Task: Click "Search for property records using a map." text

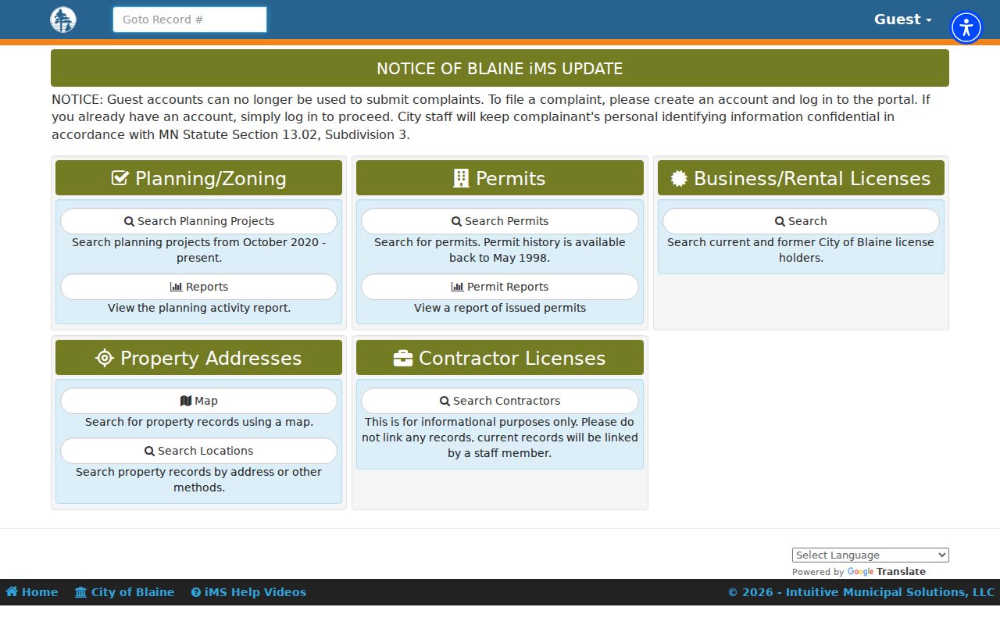Action: click(199, 422)
